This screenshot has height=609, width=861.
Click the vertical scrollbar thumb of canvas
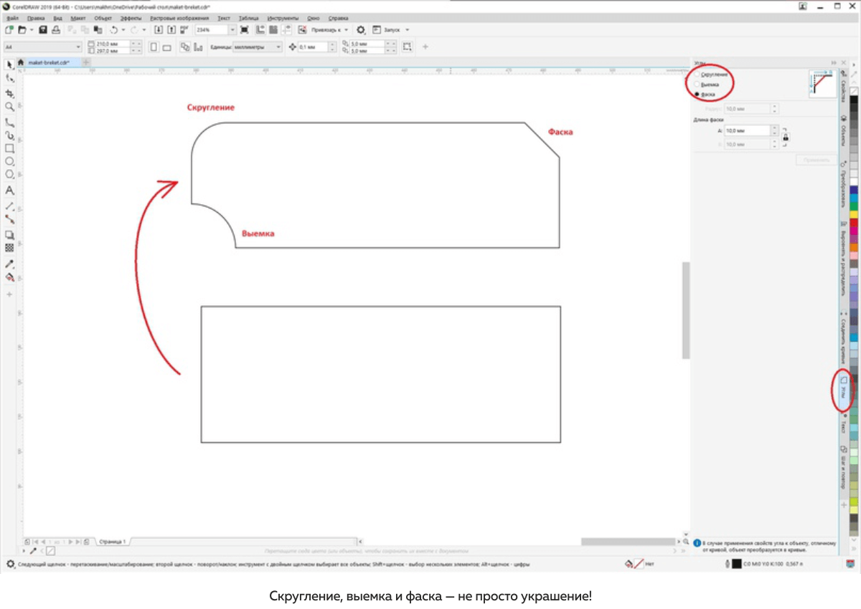click(686, 310)
